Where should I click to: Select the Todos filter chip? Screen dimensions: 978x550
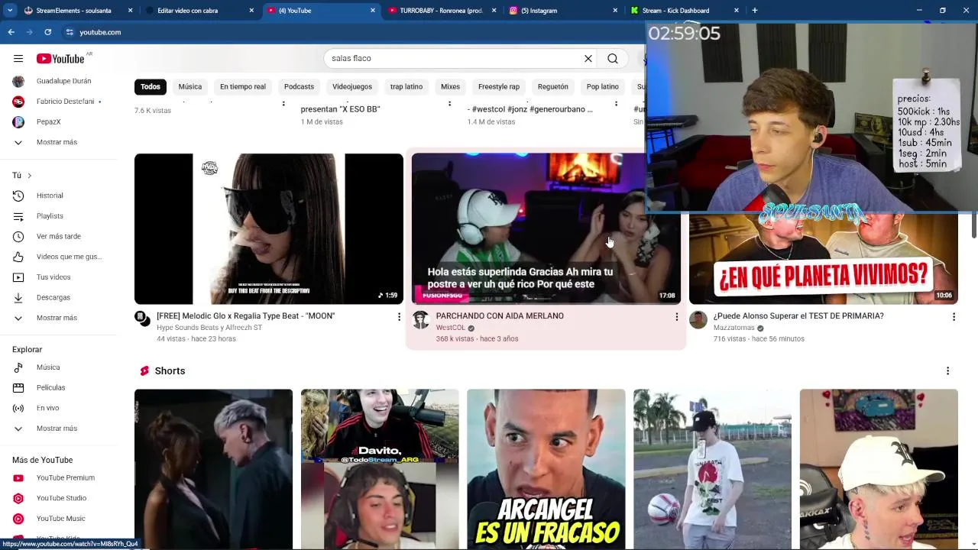pos(151,86)
